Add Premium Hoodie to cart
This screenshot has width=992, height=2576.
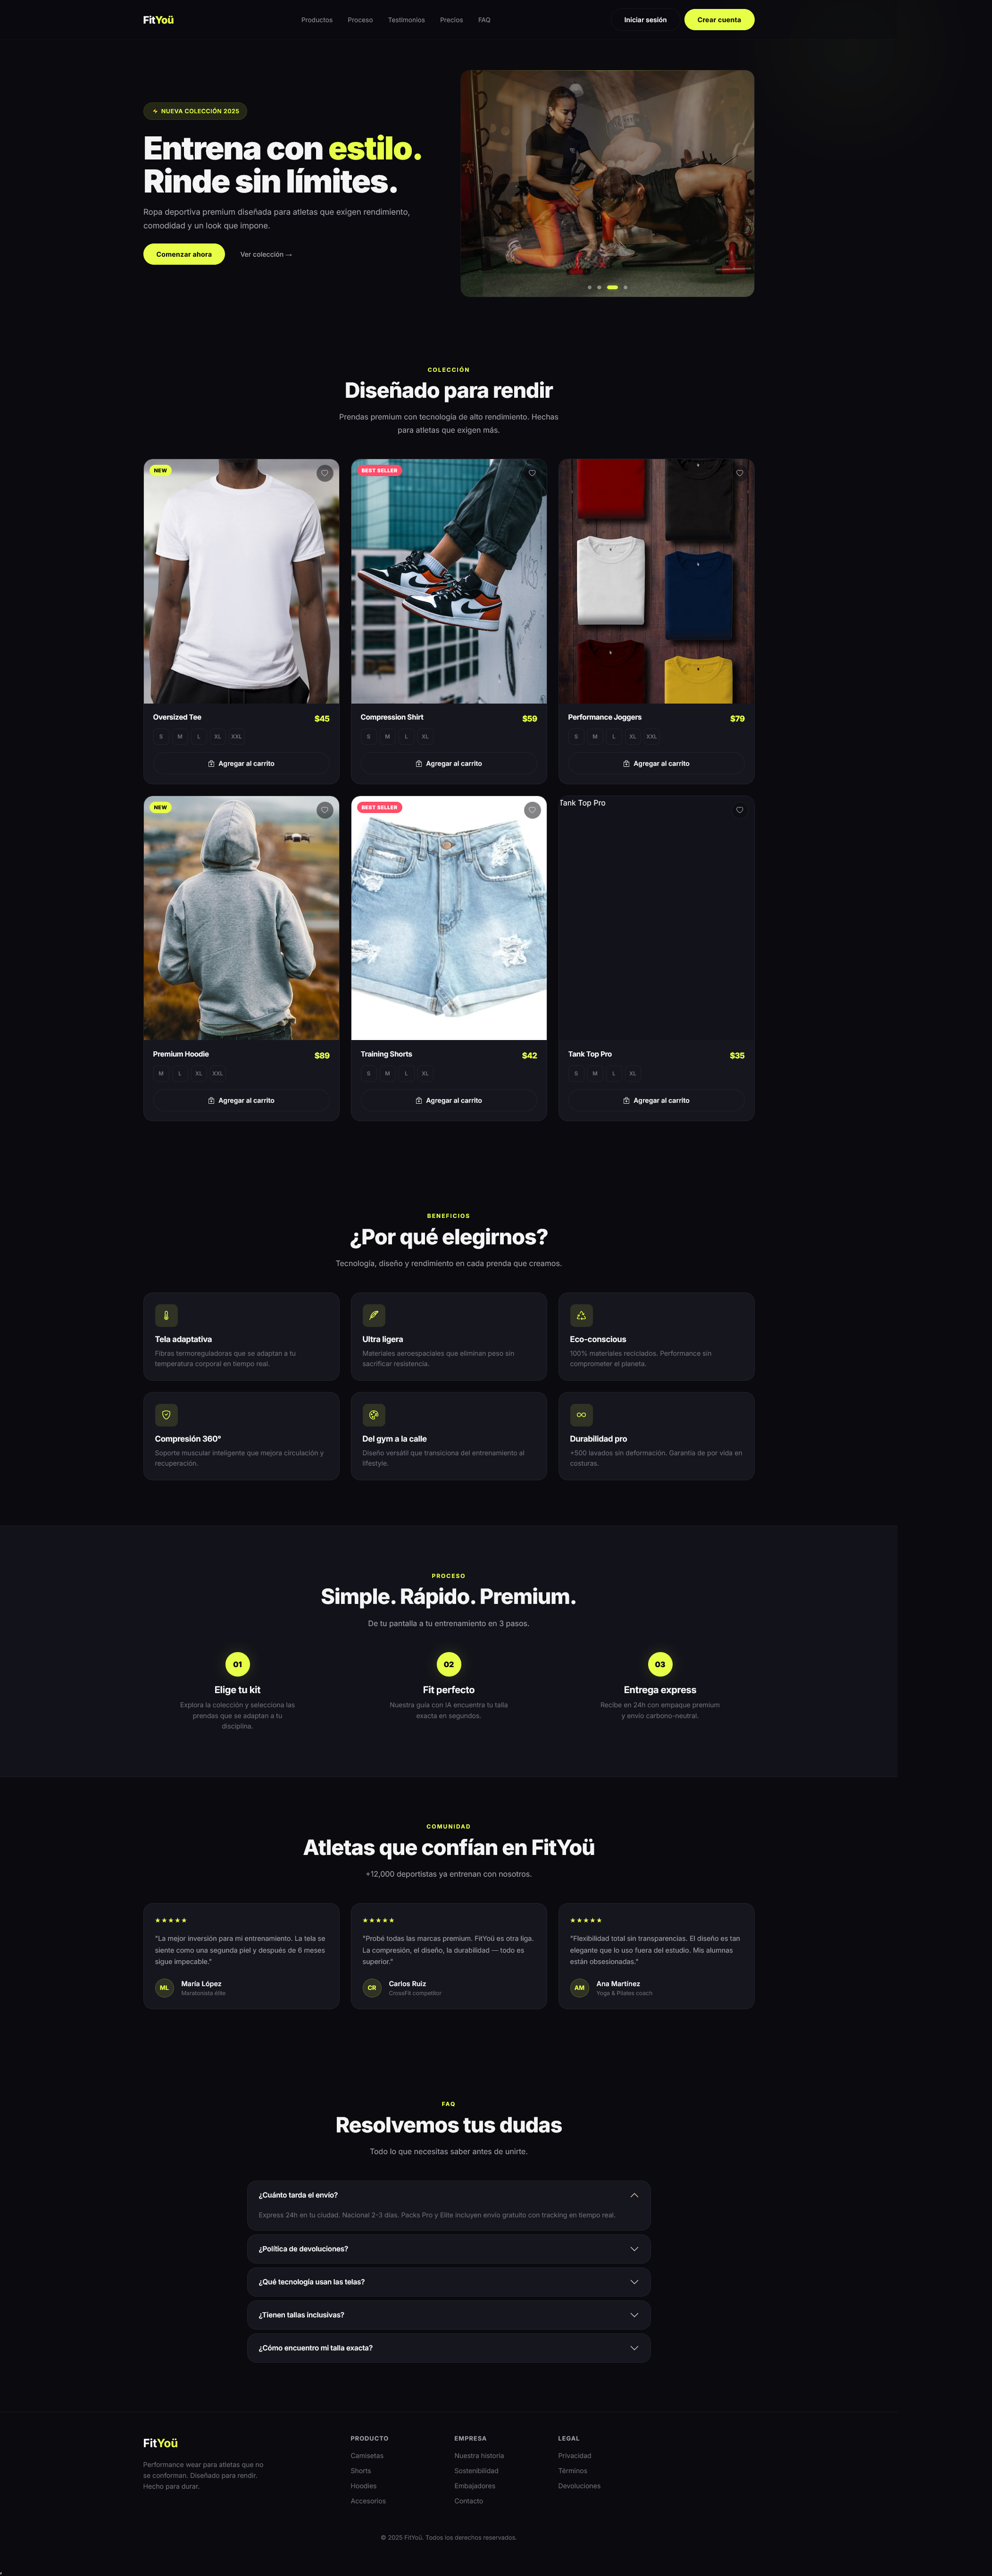pyautogui.click(x=241, y=1100)
